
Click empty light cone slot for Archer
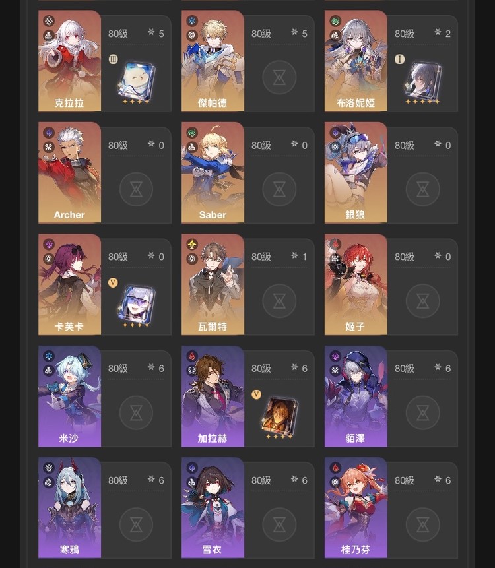coord(136,189)
